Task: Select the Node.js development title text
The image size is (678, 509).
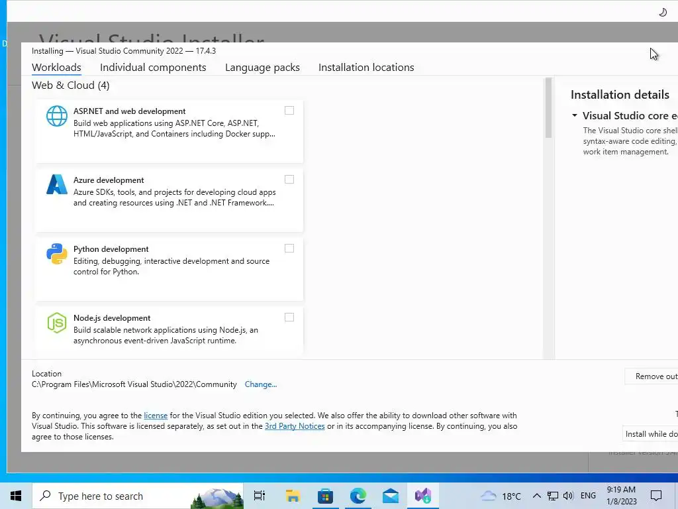Action: pos(112,318)
